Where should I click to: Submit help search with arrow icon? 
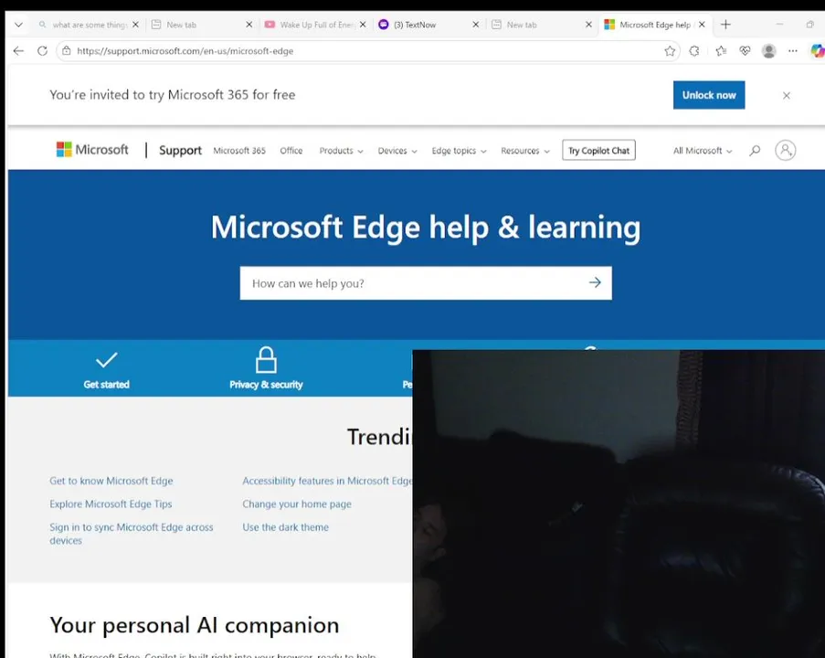tap(595, 282)
